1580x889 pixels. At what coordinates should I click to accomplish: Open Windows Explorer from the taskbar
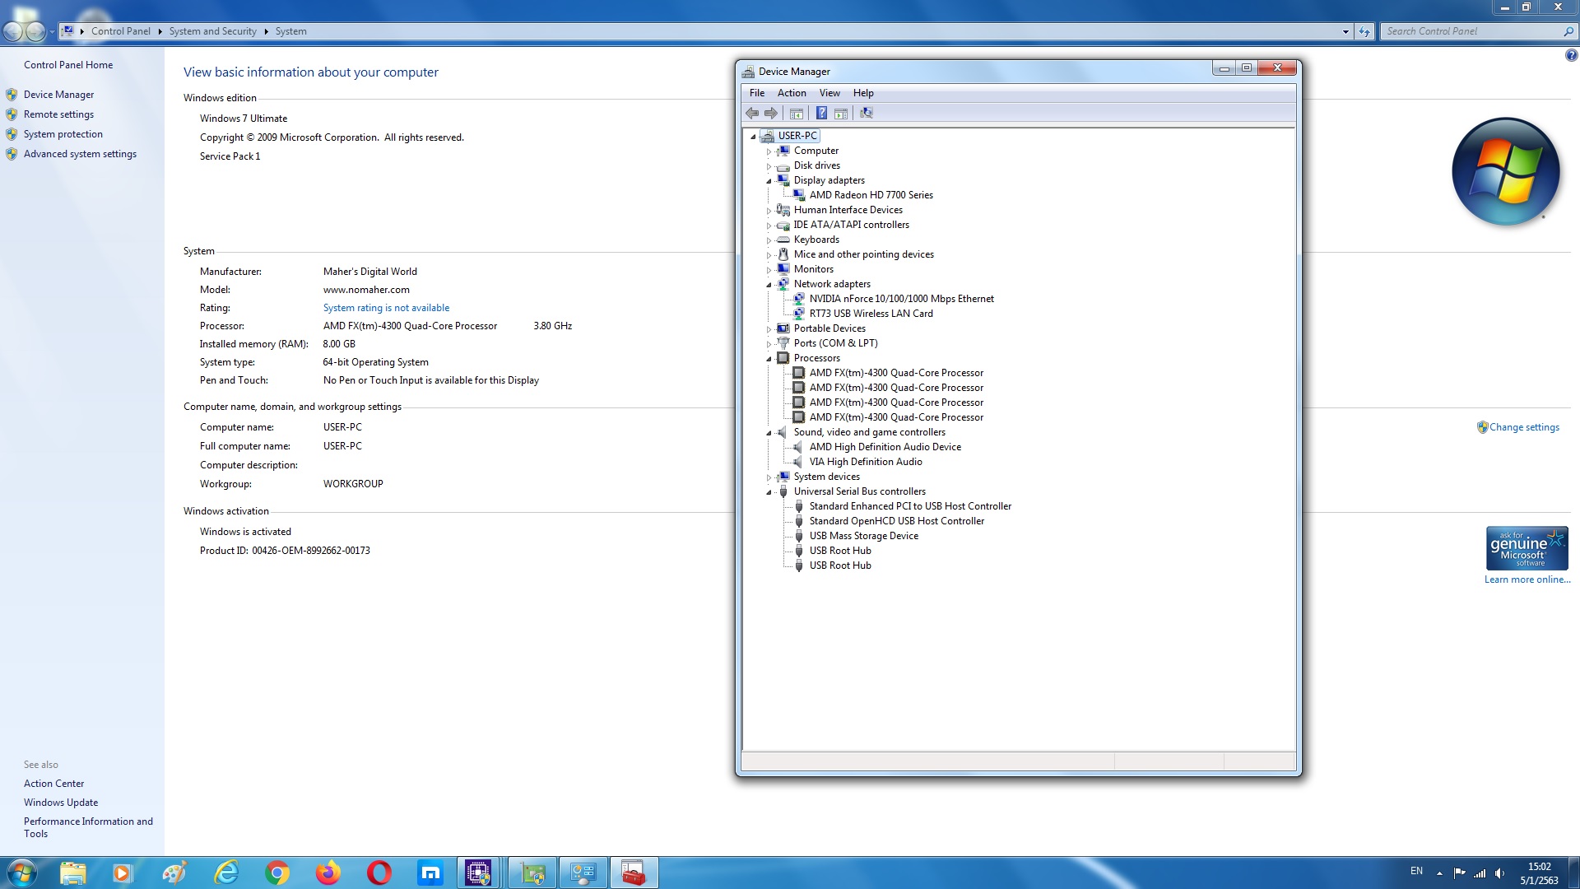pos(72,873)
